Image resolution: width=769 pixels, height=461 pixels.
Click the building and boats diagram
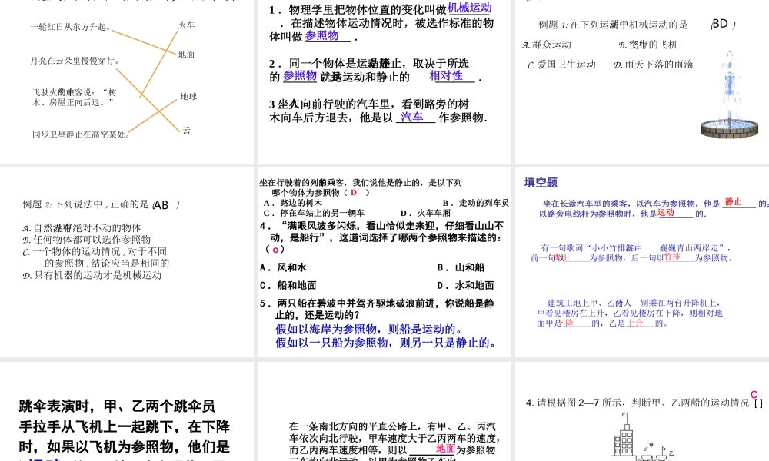(643, 436)
